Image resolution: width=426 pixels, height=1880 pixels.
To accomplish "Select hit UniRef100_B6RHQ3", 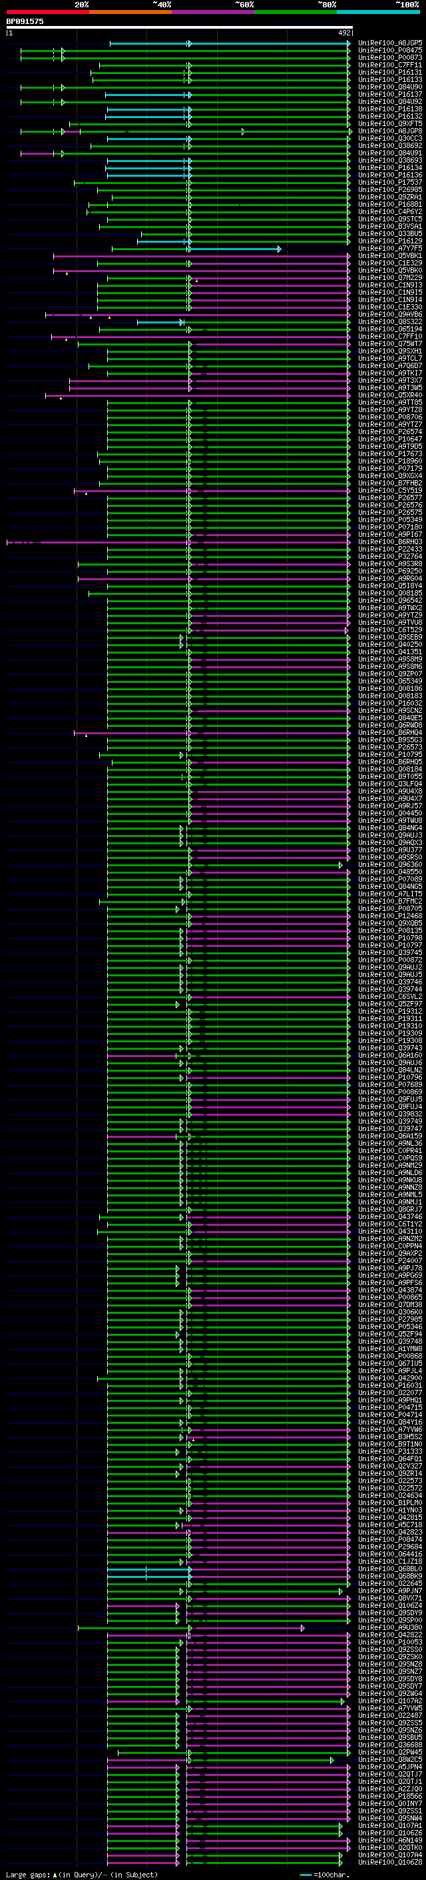I will 389,542.
